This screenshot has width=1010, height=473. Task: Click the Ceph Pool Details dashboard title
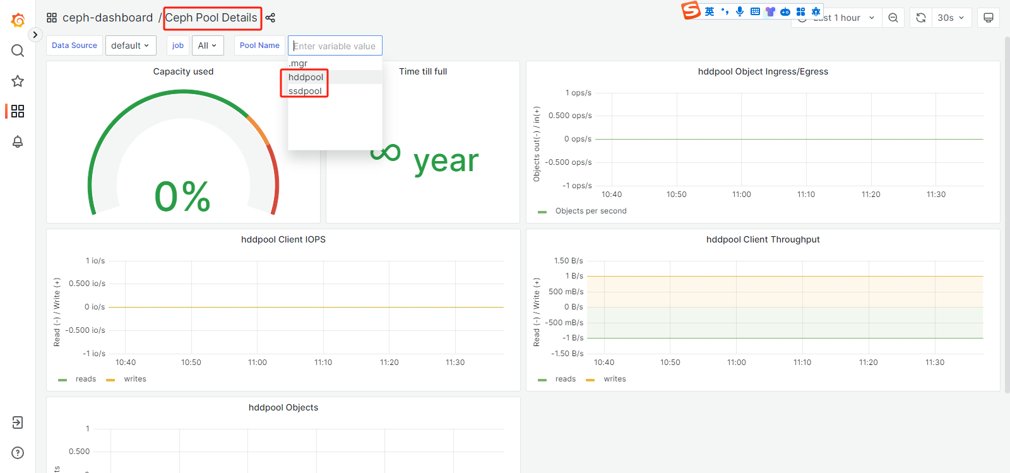[211, 18]
